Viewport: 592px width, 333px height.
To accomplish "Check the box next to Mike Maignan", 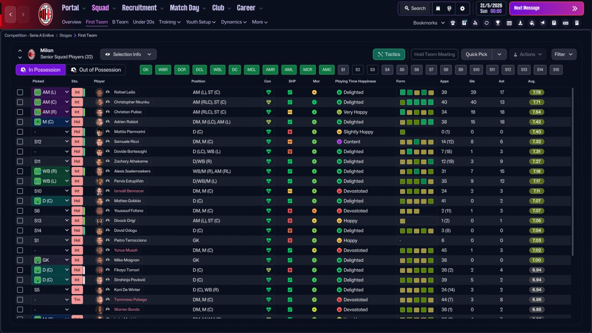I will tap(20, 260).
